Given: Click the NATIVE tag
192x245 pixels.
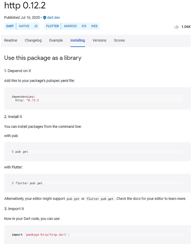Looking at the screenshot, I should (x=24, y=26).
